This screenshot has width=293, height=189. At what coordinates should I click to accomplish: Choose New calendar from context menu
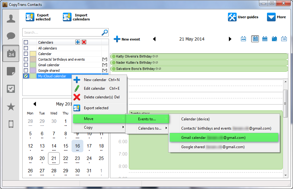point(99,80)
